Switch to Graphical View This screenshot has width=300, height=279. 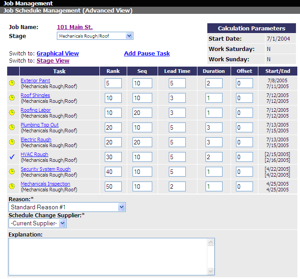click(x=58, y=54)
